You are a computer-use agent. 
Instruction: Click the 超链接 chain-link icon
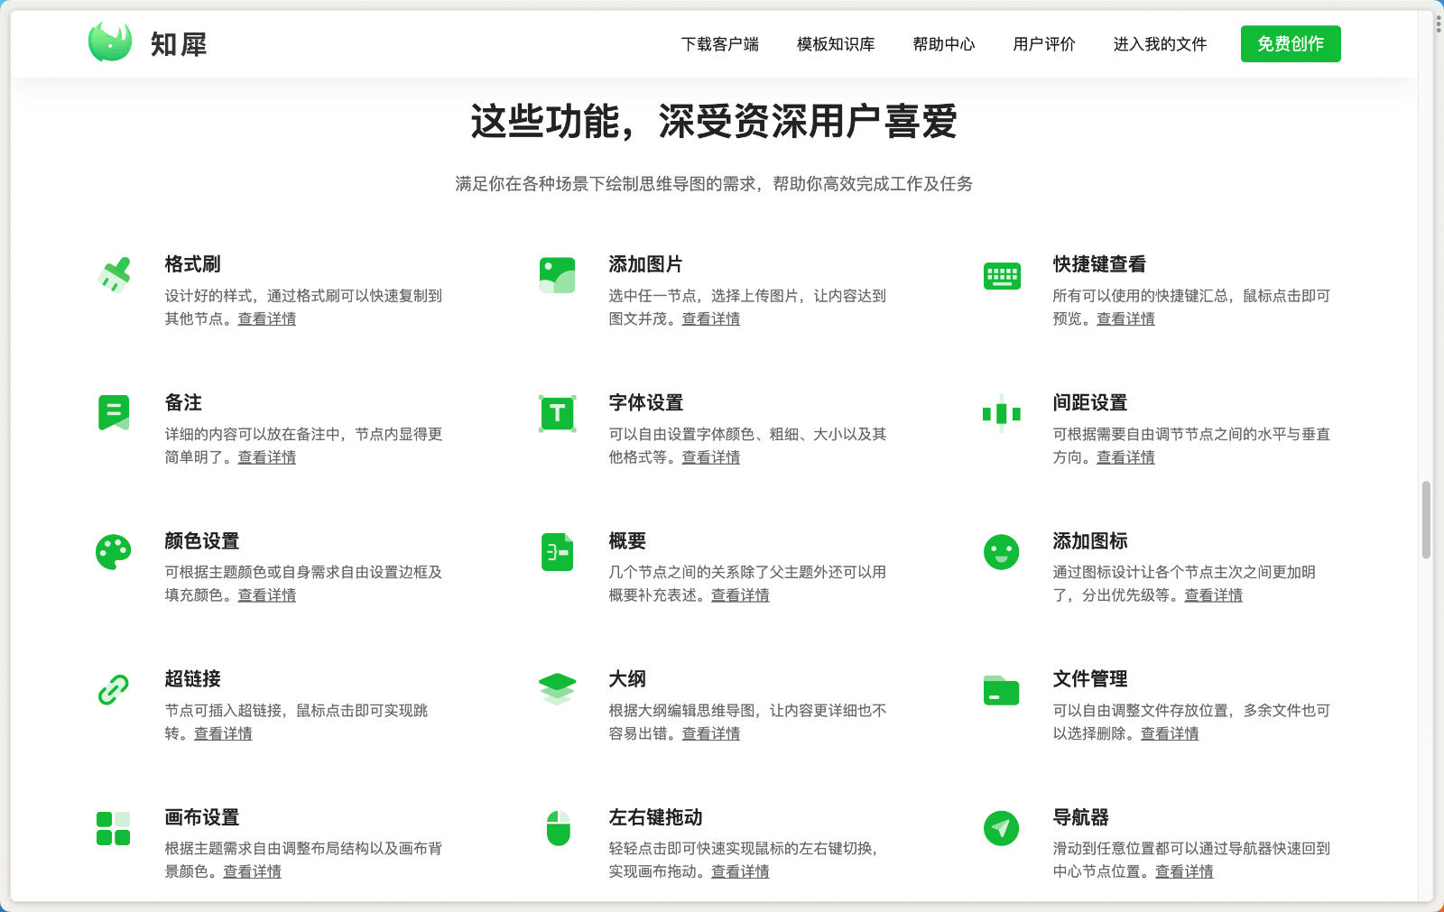[113, 690]
